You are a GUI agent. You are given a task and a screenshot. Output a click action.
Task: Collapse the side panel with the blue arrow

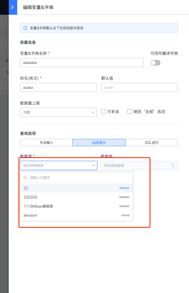pos(13,7)
